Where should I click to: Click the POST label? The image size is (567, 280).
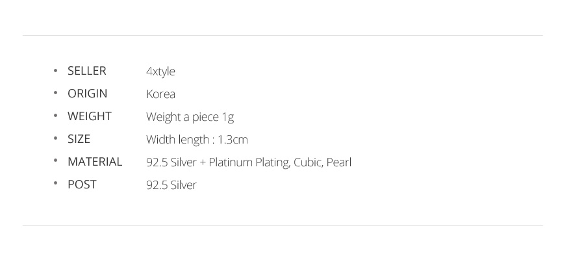click(82, 185)
